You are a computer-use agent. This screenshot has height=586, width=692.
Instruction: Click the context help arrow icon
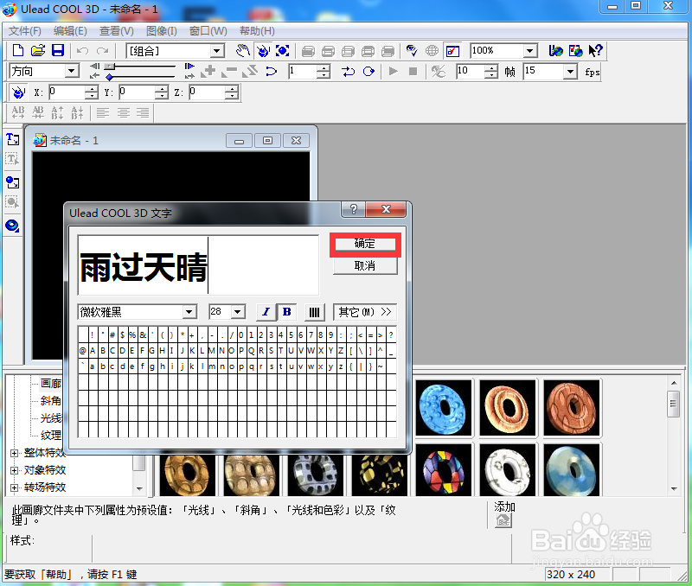click(595, 51)
